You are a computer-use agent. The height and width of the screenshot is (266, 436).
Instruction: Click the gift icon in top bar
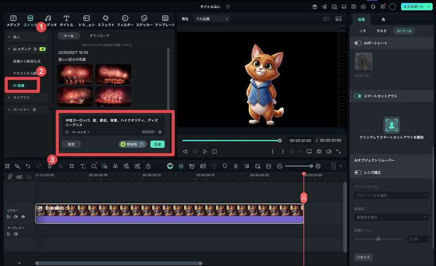click(314, 7)
